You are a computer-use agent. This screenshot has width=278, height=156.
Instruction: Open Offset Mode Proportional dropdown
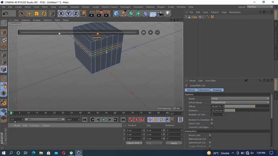click(240, 102)
